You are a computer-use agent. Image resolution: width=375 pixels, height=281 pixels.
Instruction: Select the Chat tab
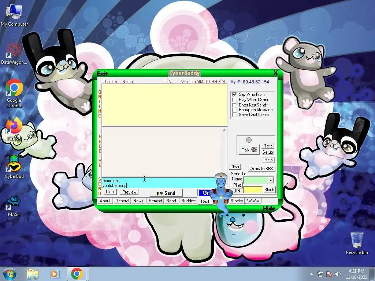tap(205, 201)
